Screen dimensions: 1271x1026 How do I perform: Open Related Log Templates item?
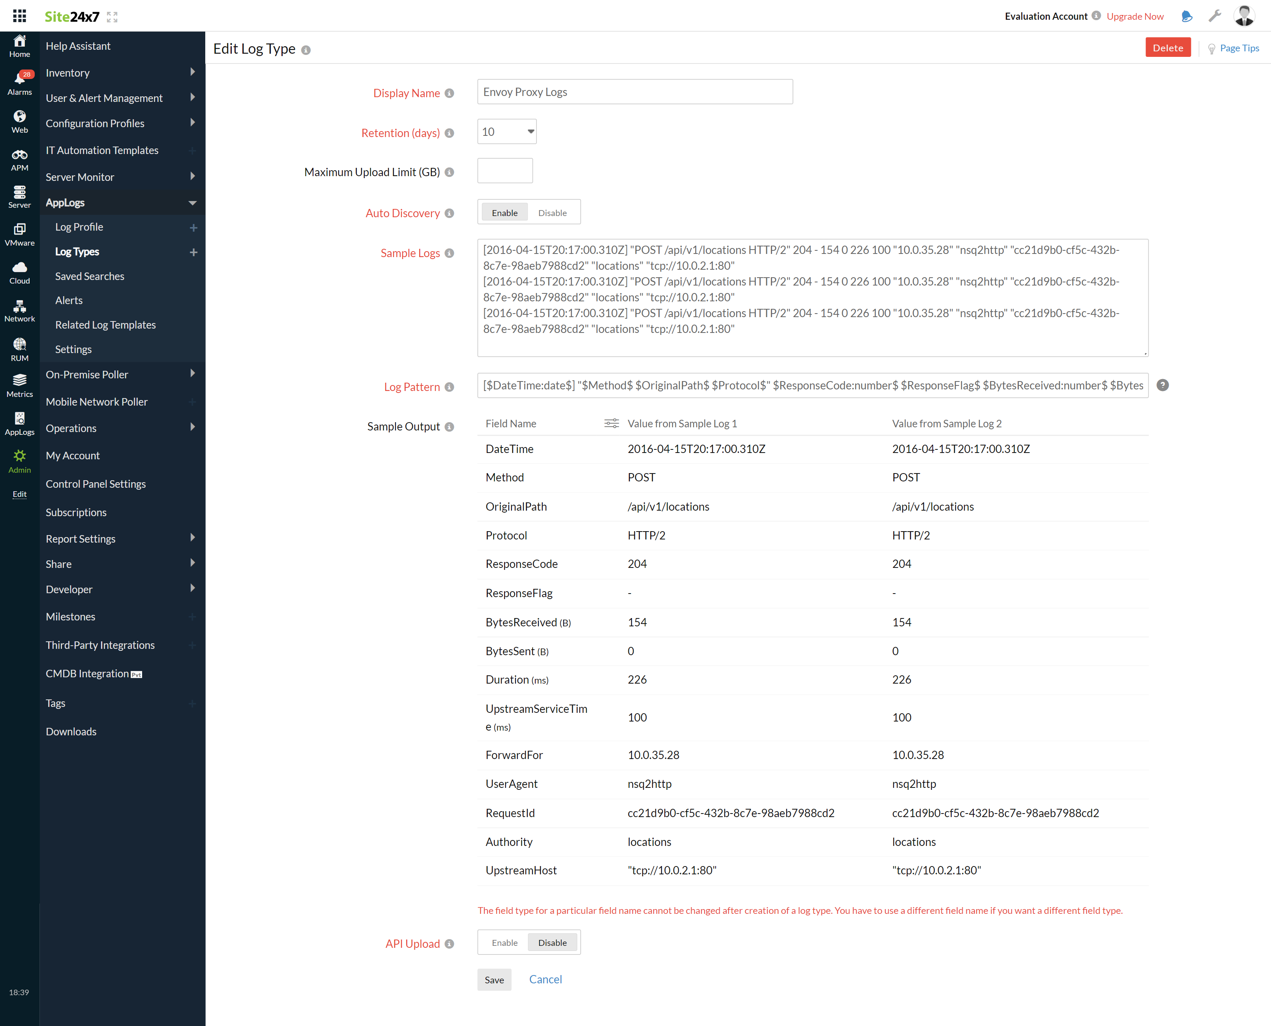click(x=105, y=325)
